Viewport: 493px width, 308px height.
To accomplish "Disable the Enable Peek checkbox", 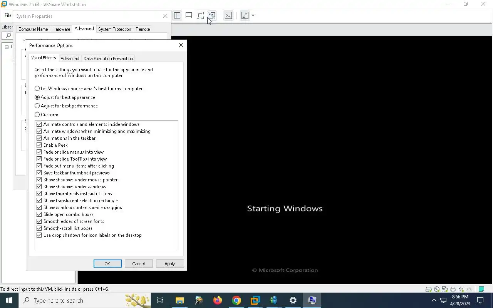I will (39, 145).
